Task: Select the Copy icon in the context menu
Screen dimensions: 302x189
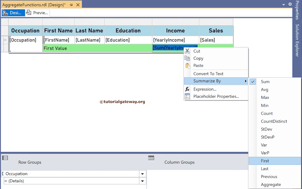Action: point(187,58)
